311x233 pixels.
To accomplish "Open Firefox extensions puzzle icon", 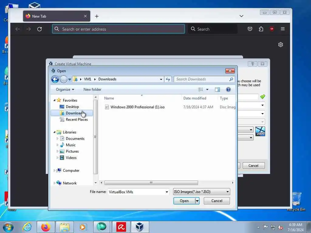I will [261, 29].
